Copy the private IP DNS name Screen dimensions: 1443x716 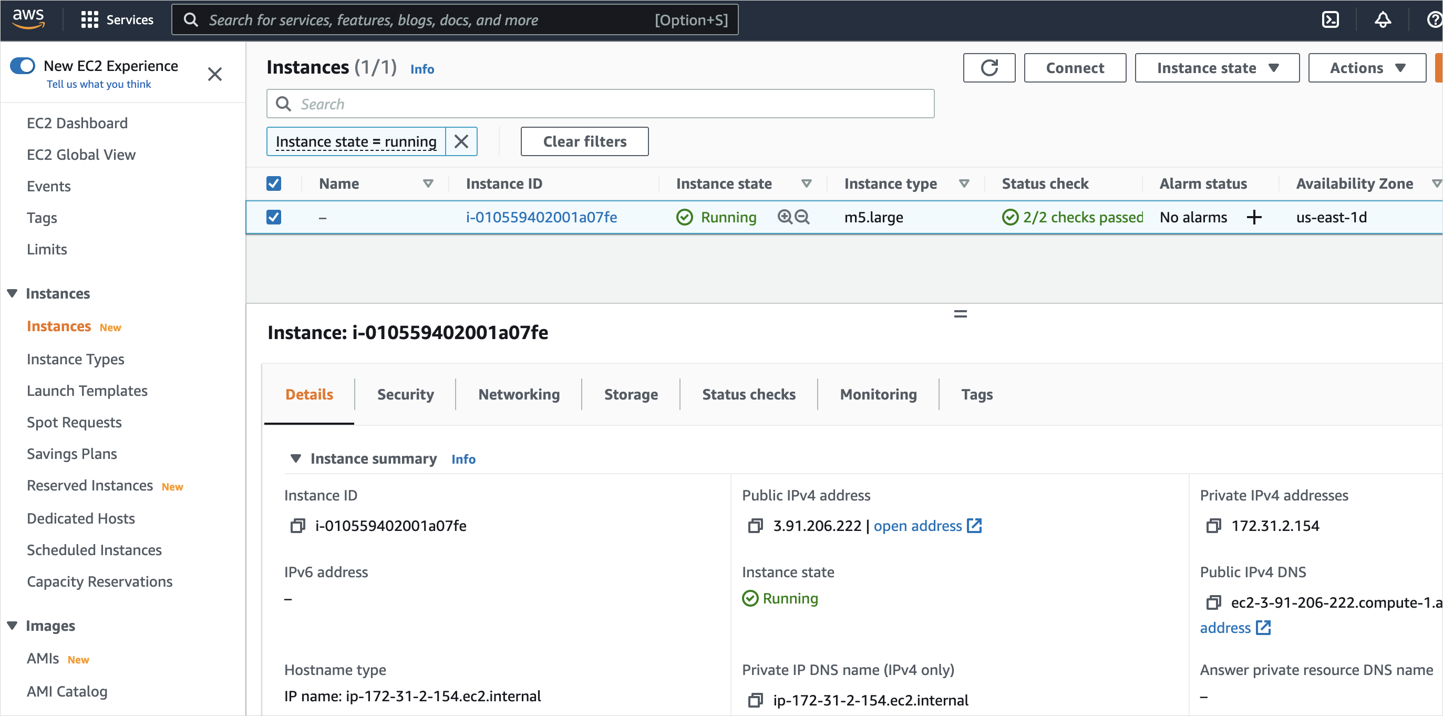(755, 700)
